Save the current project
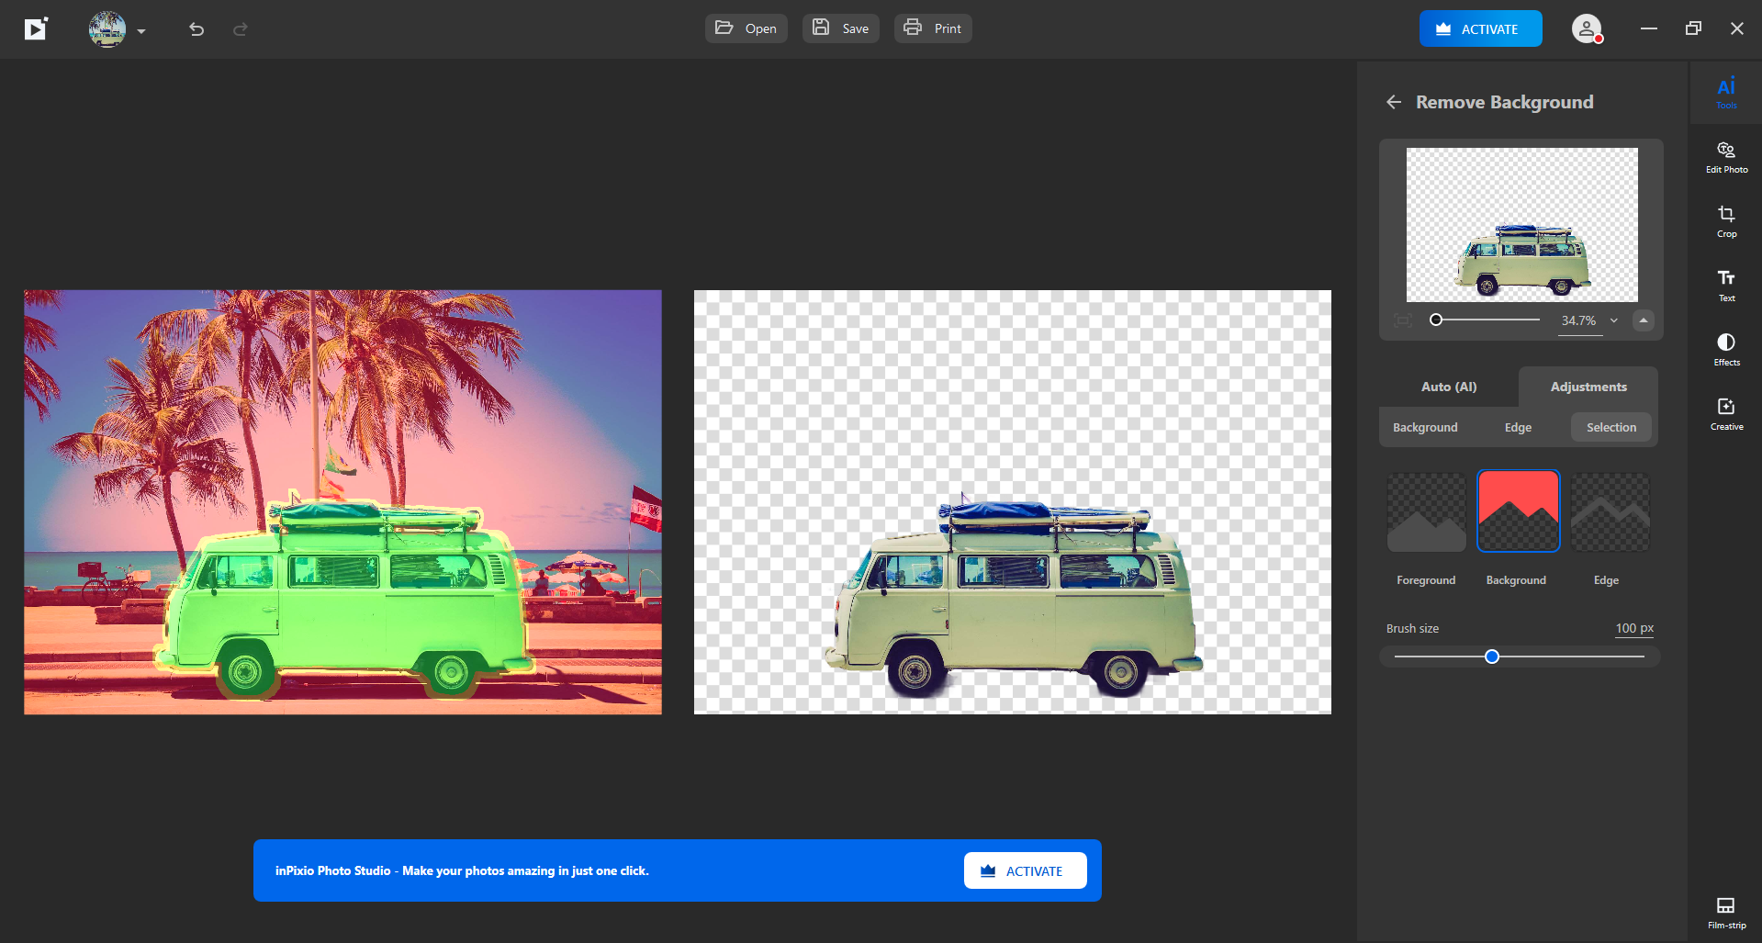This screenshot has width=1762, height=943. click(839, 28)
